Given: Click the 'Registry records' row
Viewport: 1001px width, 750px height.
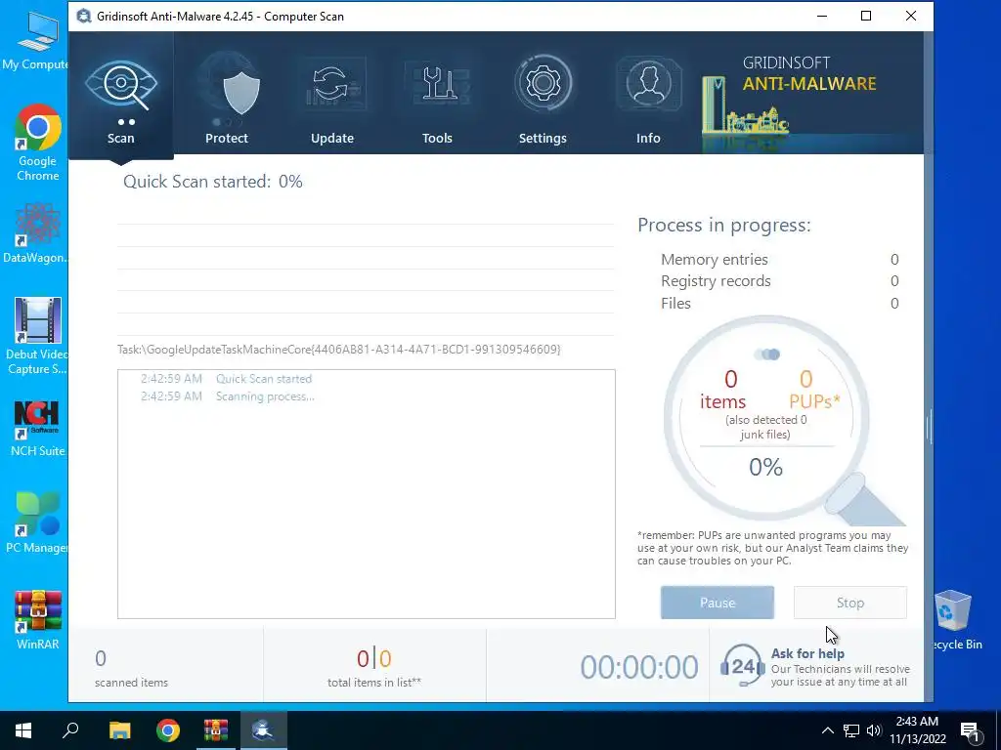Looking at the screenshot, I should [x=779, y=281].
